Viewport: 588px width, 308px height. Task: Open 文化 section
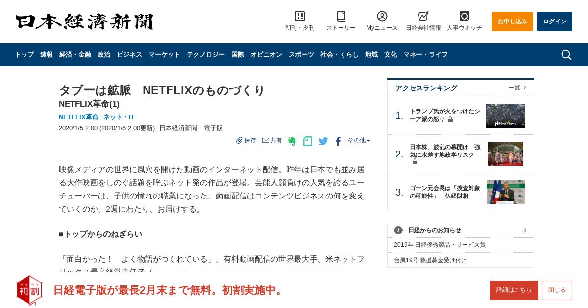click(391, 55)
